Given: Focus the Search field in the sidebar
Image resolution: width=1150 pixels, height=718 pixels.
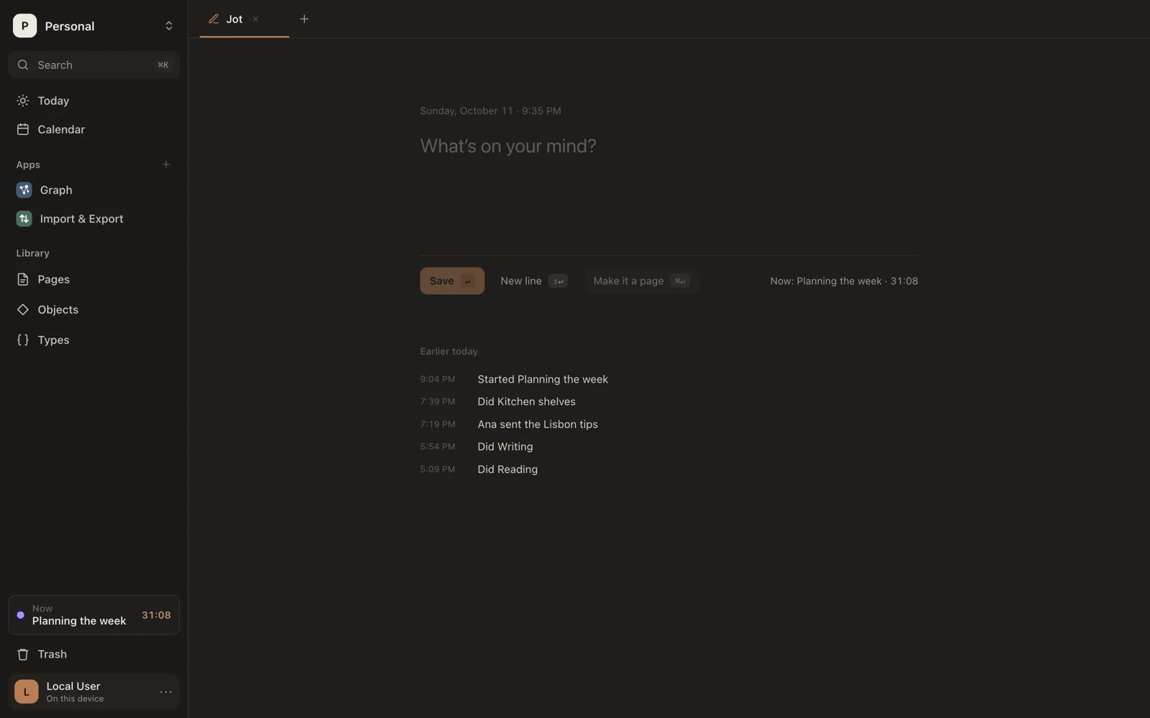Looking at the screenshot, I should (93, 65).
